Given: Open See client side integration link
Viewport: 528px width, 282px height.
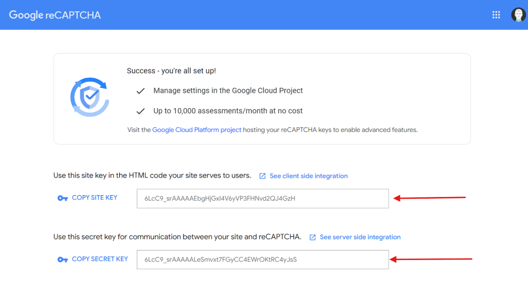Looking at the screenshot, I should point(308,176).
